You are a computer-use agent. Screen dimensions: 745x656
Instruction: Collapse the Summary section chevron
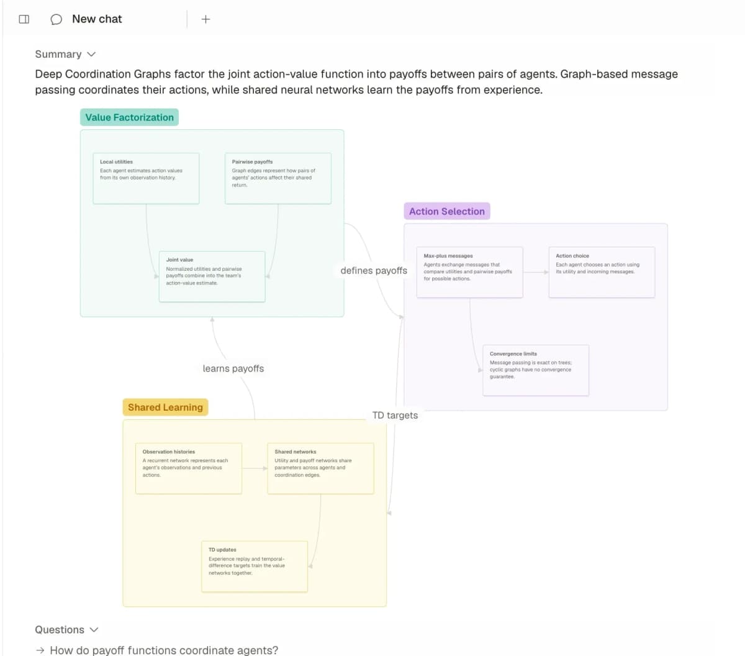tap(91, 54)
